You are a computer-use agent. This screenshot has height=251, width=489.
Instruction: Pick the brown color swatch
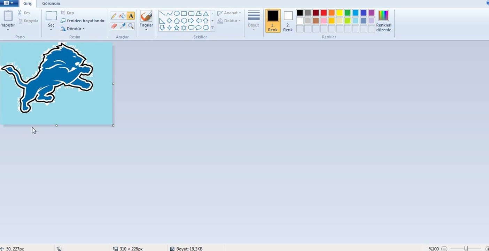(316, 21)
